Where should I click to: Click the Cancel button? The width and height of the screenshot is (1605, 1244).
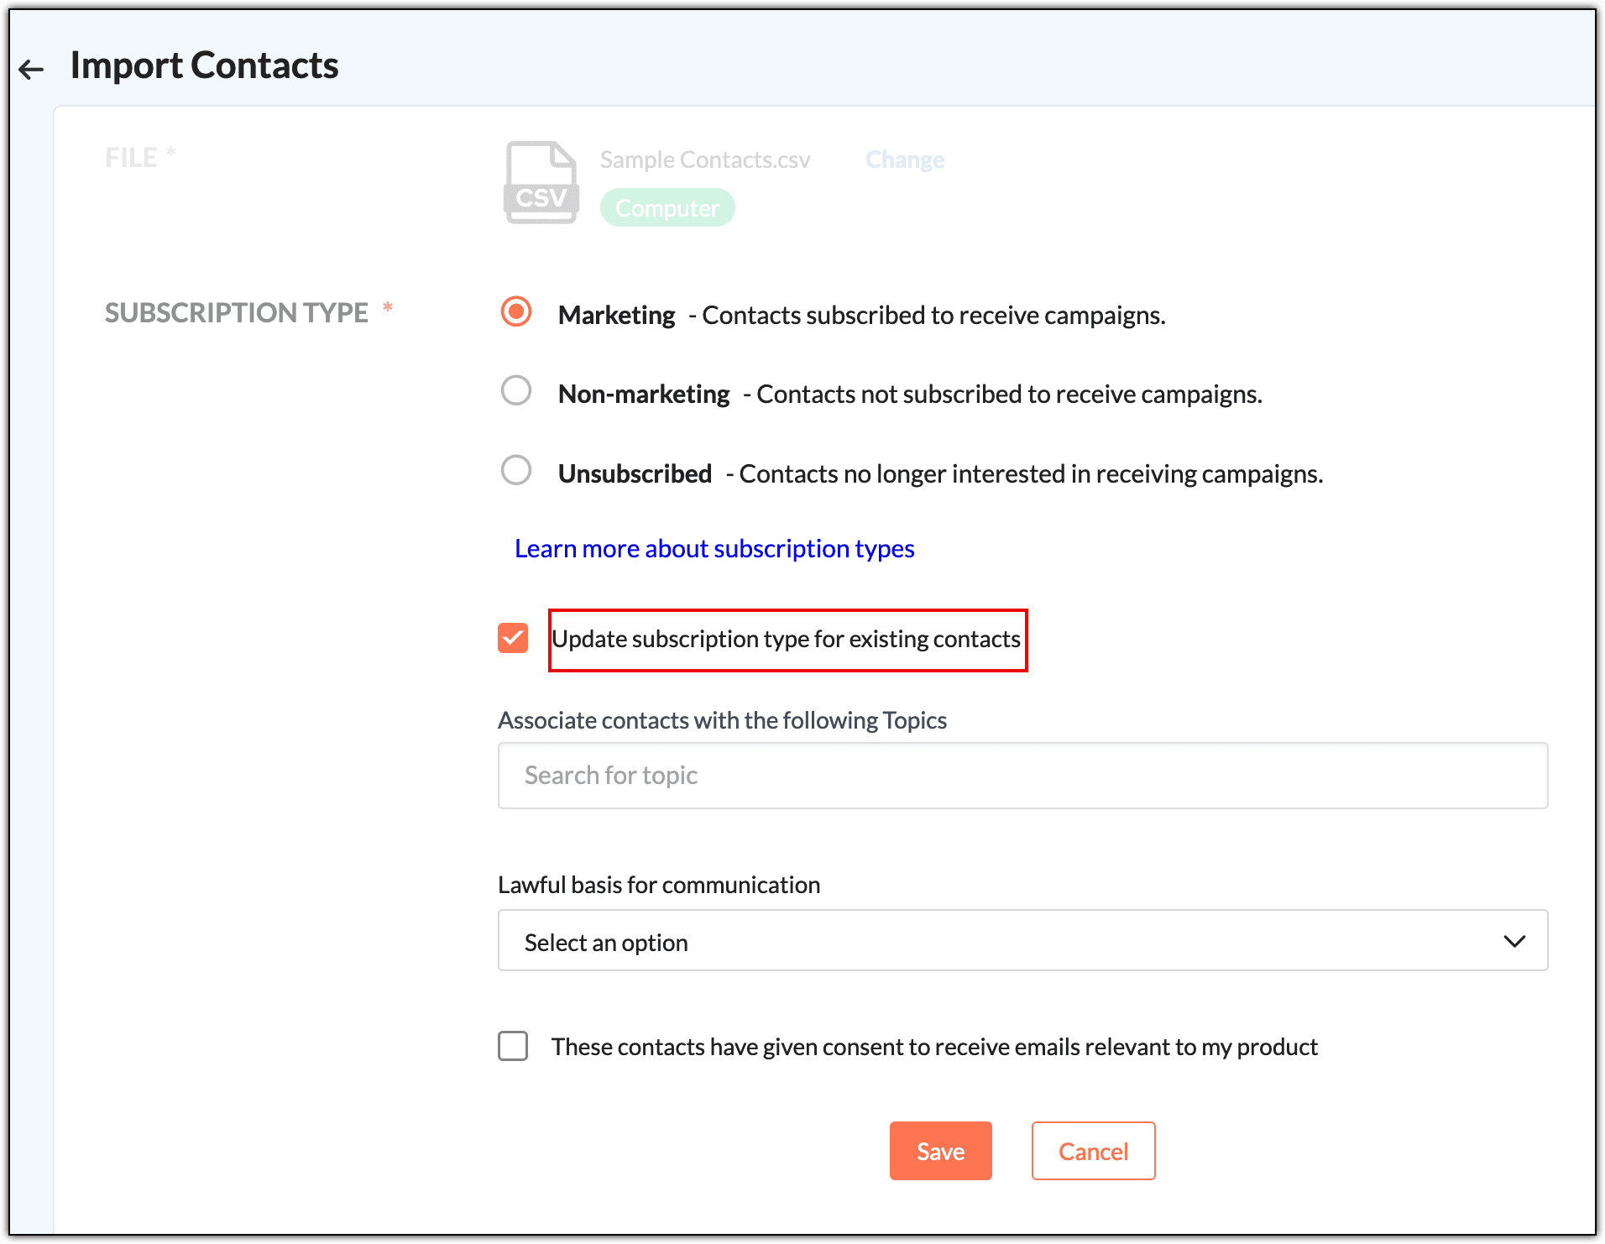coord(1093,1151)
